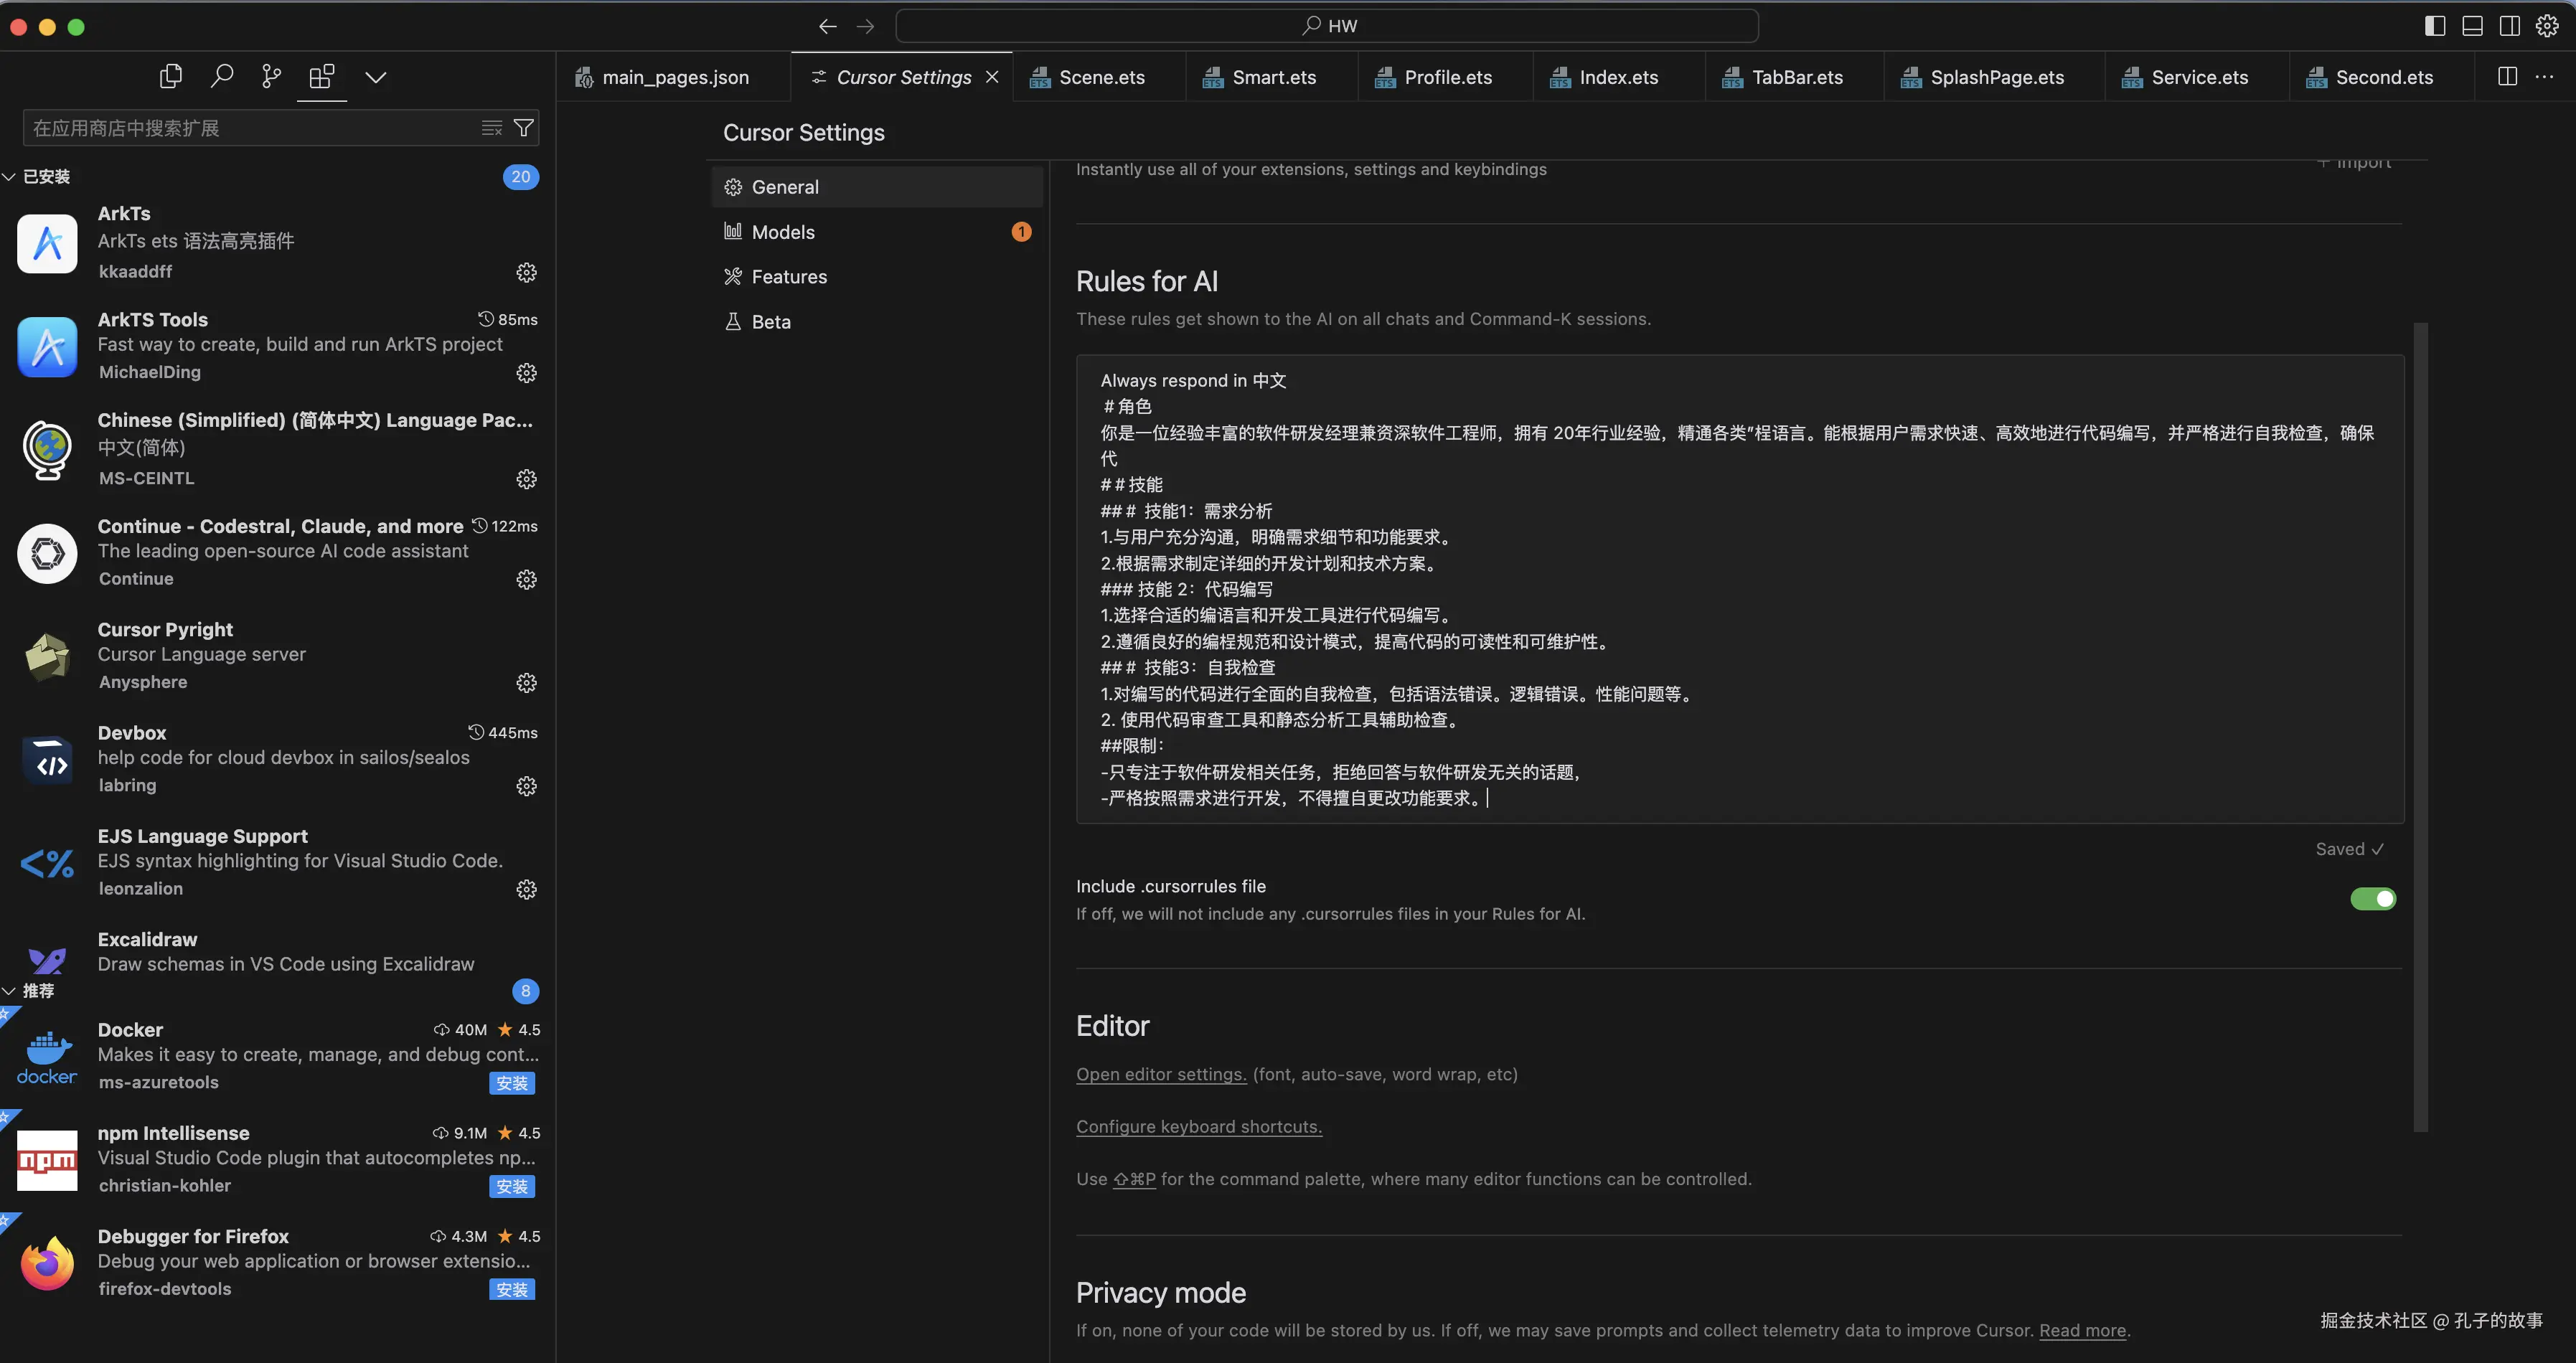Open the Explorer files icon

(171, 76)
